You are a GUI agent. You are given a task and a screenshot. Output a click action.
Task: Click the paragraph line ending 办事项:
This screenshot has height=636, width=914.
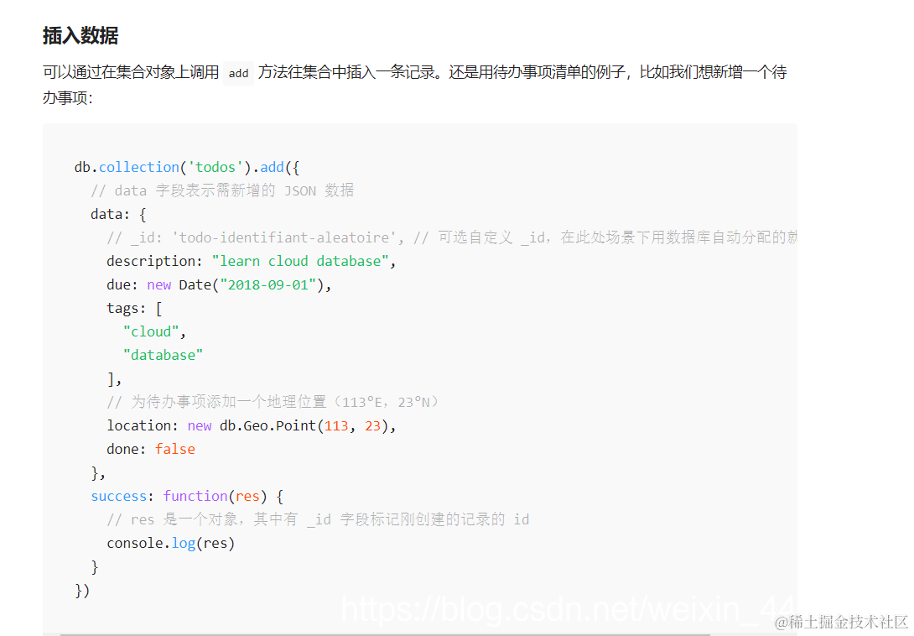[x=68, y=97]
